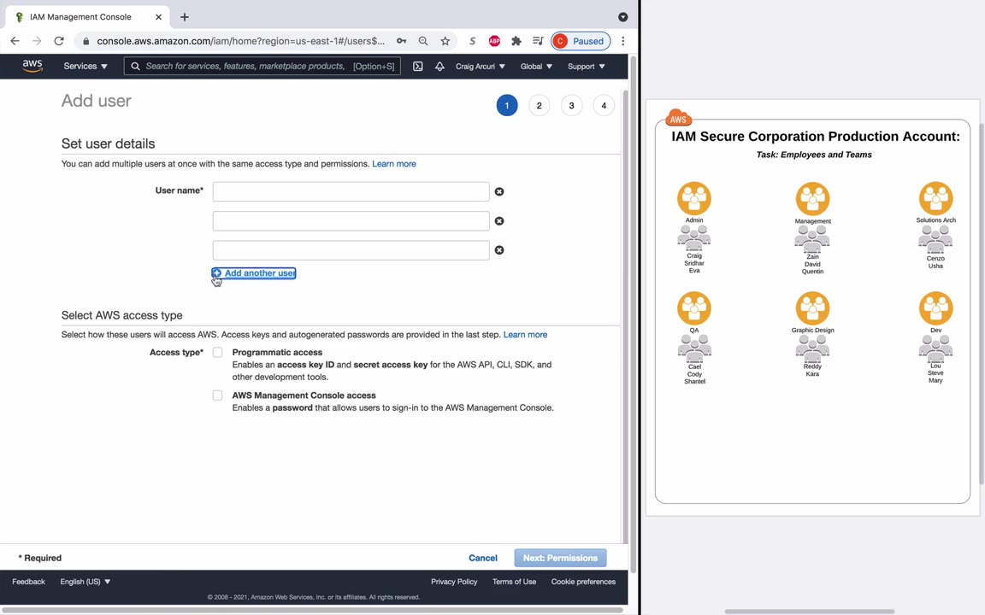
Task: Open the Craig Arcuri account dropdown
Action: point(480,66)
